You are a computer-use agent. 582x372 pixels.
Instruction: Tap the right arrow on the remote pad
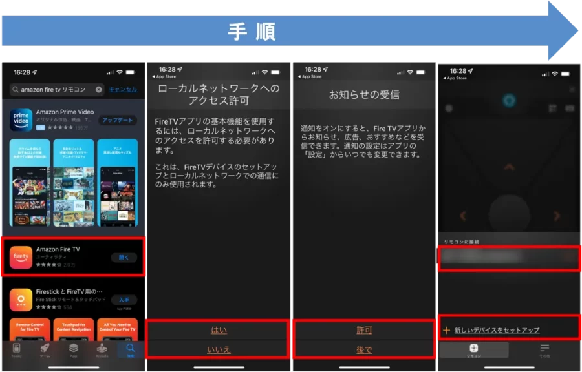tap(556, 216)
